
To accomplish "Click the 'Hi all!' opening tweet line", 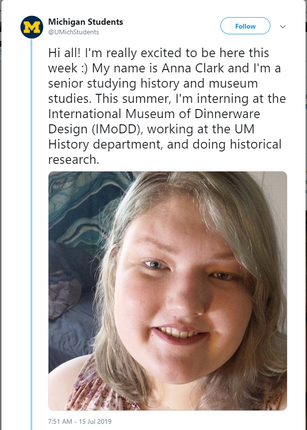I will click(x=159, y=53).
